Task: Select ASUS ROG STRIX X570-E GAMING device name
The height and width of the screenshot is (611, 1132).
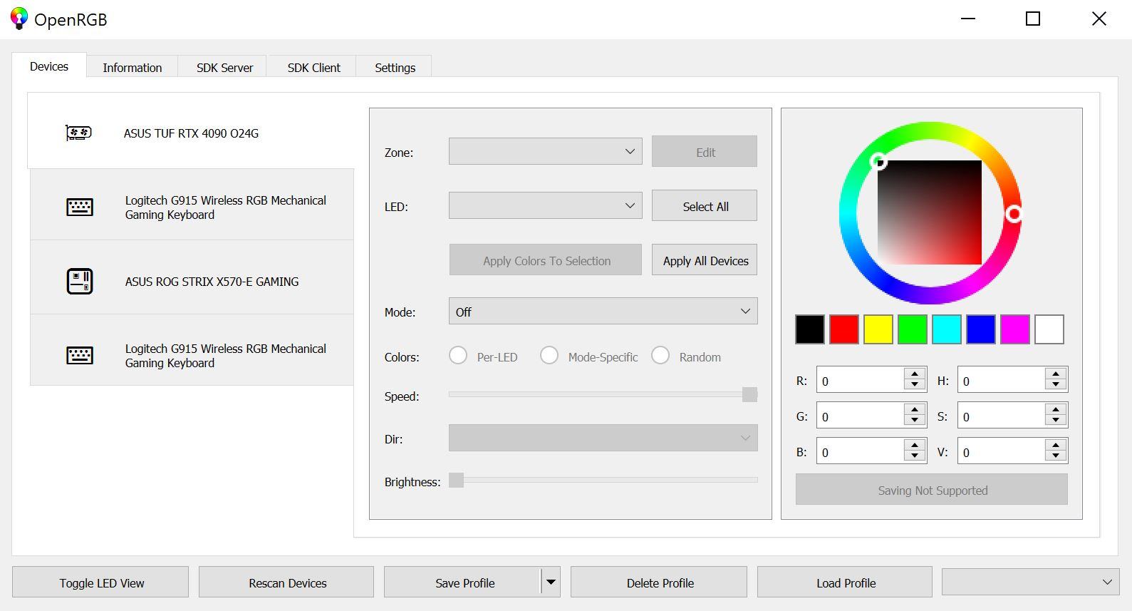Action: coord(212,282)
